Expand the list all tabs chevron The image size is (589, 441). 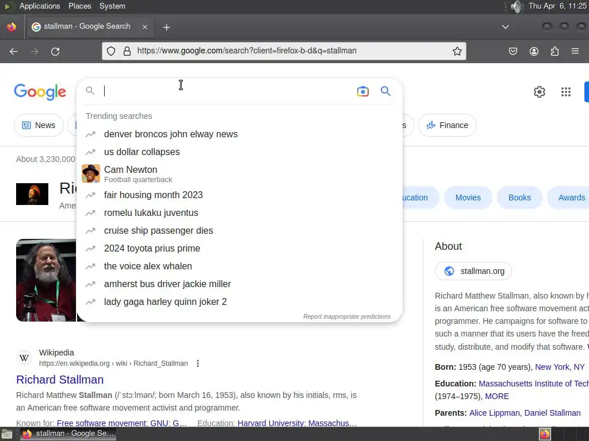coord(506,26)
